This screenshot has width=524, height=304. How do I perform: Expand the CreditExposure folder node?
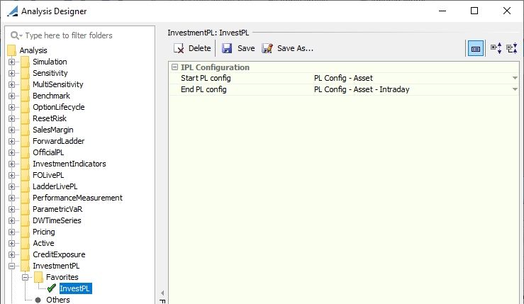11,255
